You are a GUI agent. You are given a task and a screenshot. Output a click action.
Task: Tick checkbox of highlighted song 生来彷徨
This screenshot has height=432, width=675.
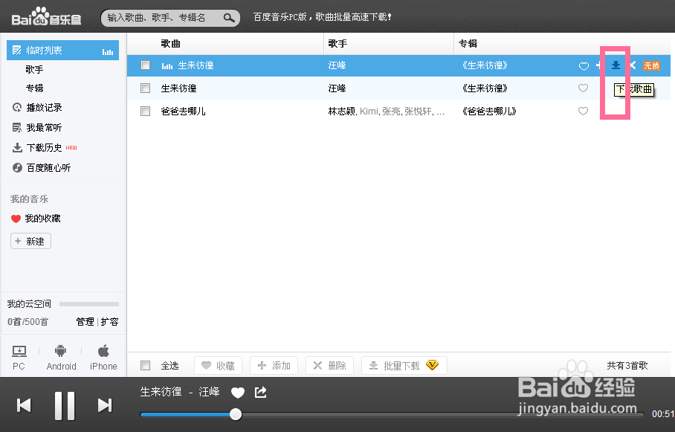pyautogui.click(x=145, y=65)
